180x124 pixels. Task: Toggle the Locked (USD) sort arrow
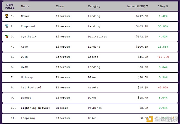147,6
